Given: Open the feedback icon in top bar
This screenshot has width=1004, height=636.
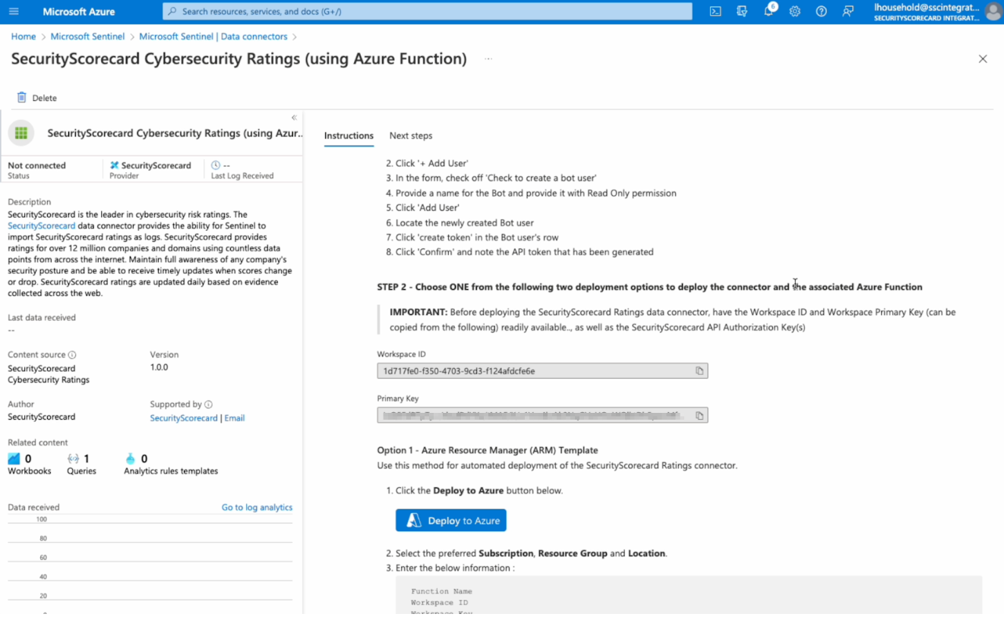Looking at the screenshot, I should point(848,11).
